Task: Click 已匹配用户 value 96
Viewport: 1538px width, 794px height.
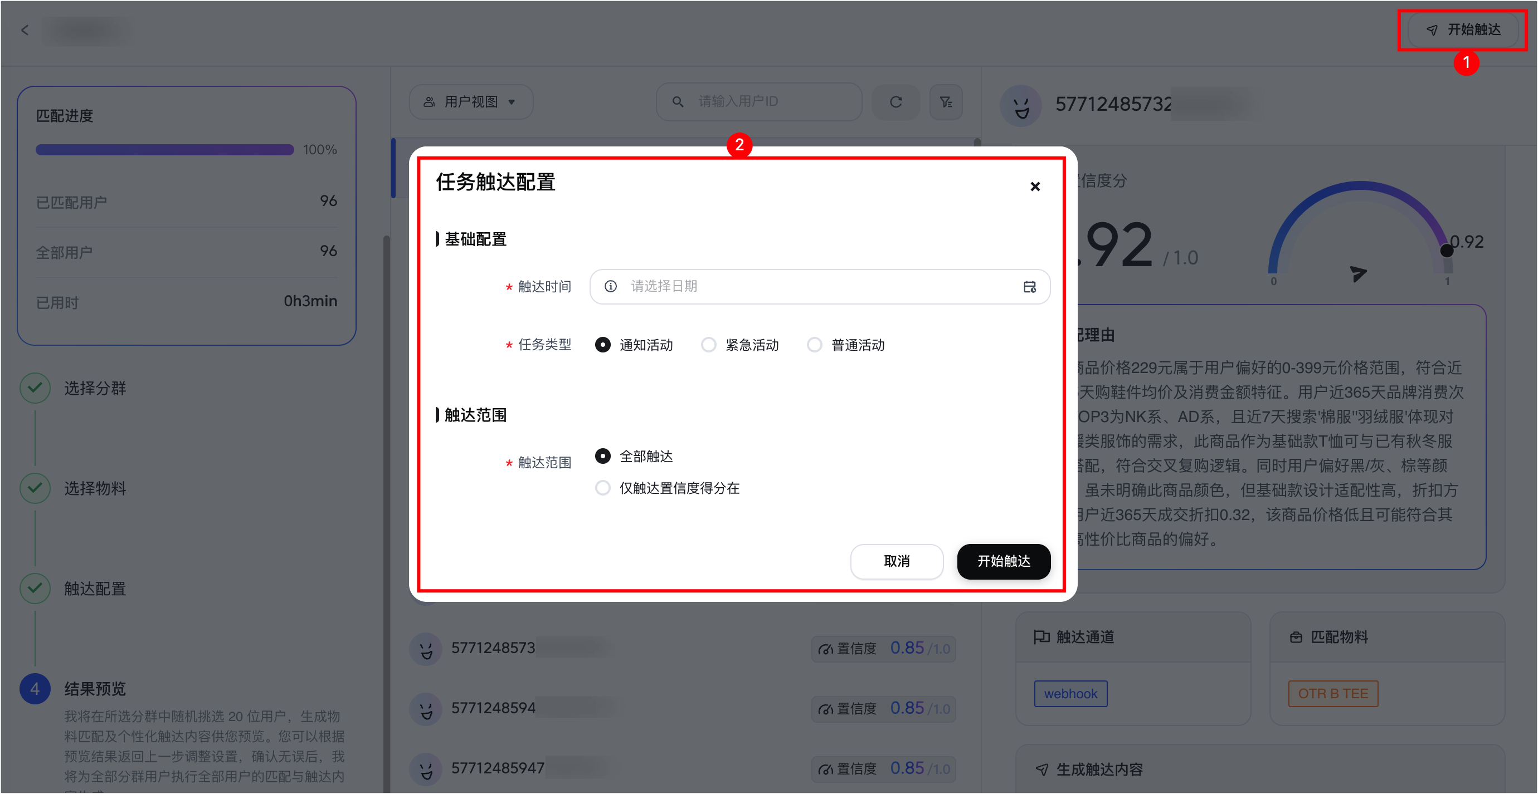Action: [328, 201]
